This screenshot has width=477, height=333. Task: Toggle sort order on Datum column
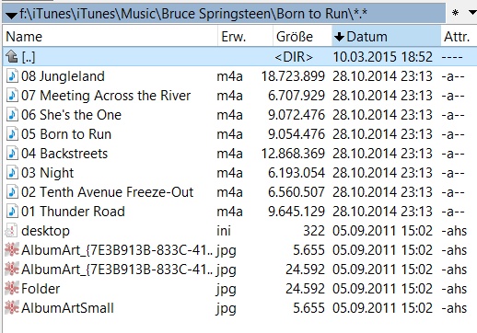(x=386, y=37)
